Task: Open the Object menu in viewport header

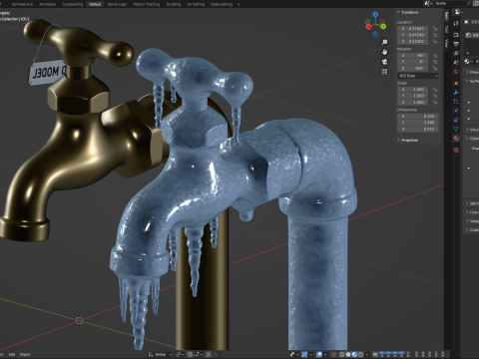Action: 25,354
